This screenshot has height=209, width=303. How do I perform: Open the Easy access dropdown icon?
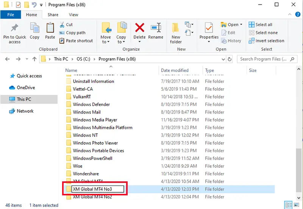(189, 33)
